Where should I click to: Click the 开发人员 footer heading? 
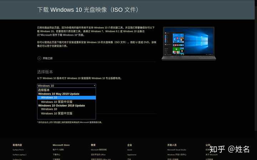(172, 145)
